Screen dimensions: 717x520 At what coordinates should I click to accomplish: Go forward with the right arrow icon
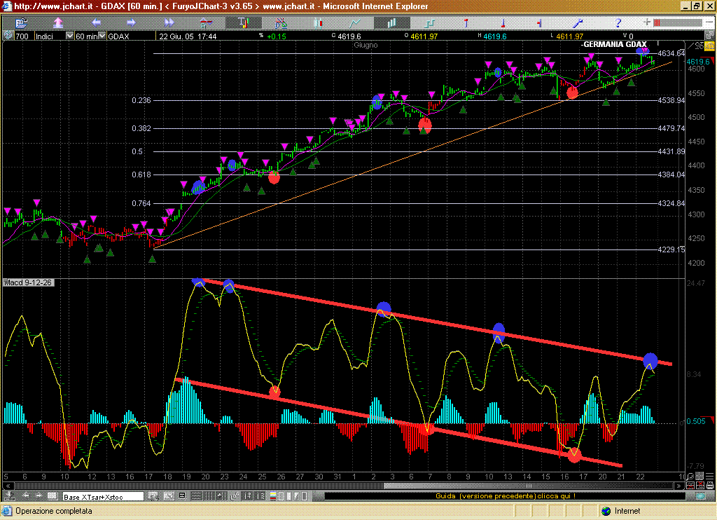coord(132,23)
